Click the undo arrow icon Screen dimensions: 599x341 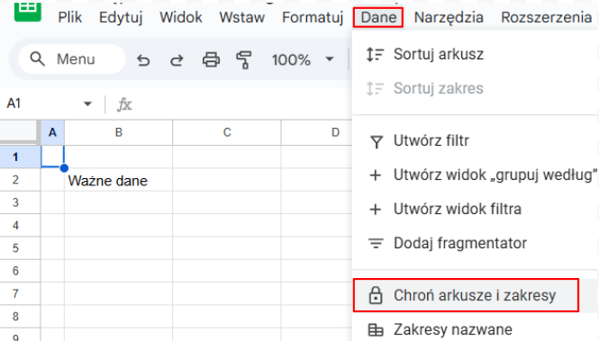tap(143, 60)
